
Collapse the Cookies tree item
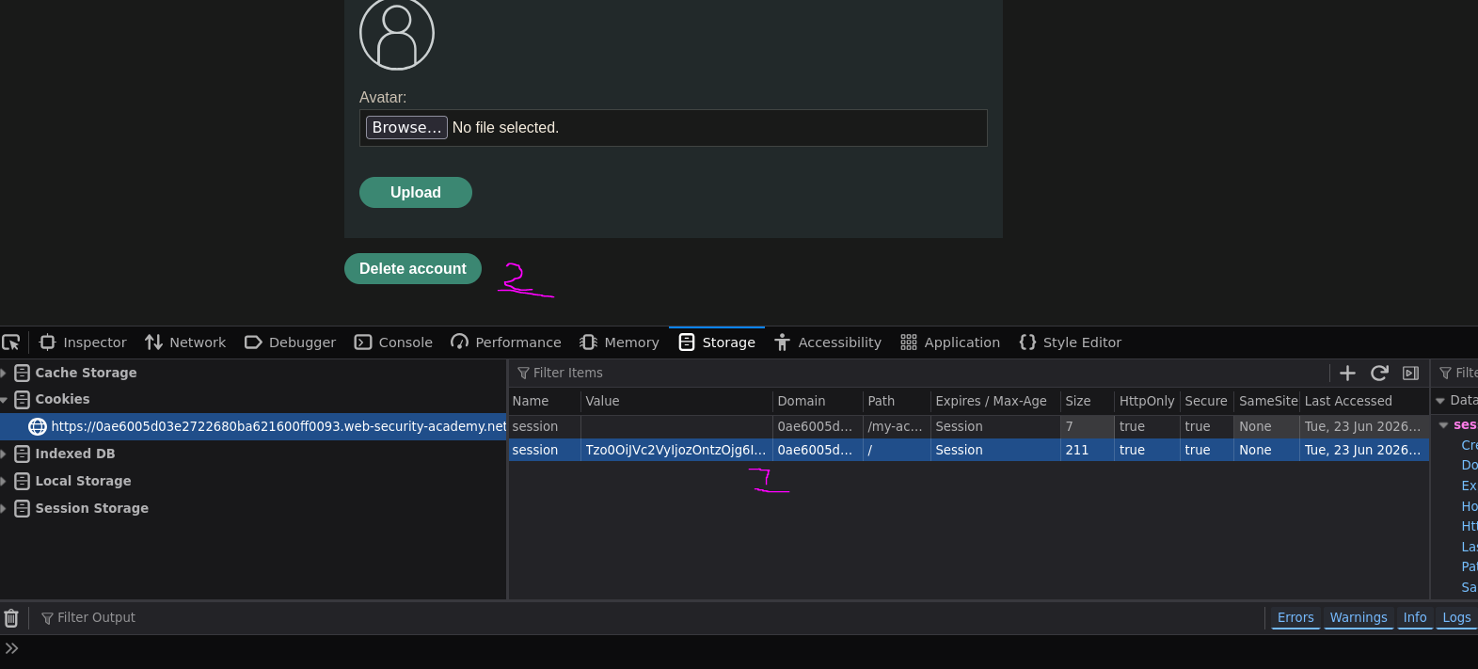(4, 400)
